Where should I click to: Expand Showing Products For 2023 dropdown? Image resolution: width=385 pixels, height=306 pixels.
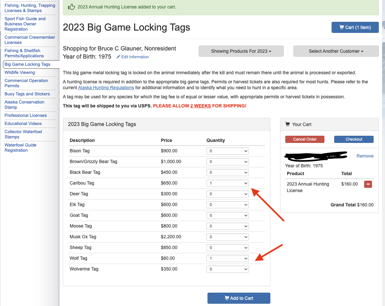(241, 51)
